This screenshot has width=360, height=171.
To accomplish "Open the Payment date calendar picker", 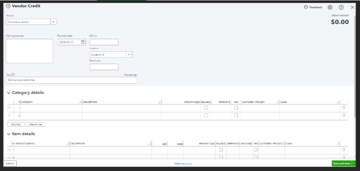I will coord(83,42).
